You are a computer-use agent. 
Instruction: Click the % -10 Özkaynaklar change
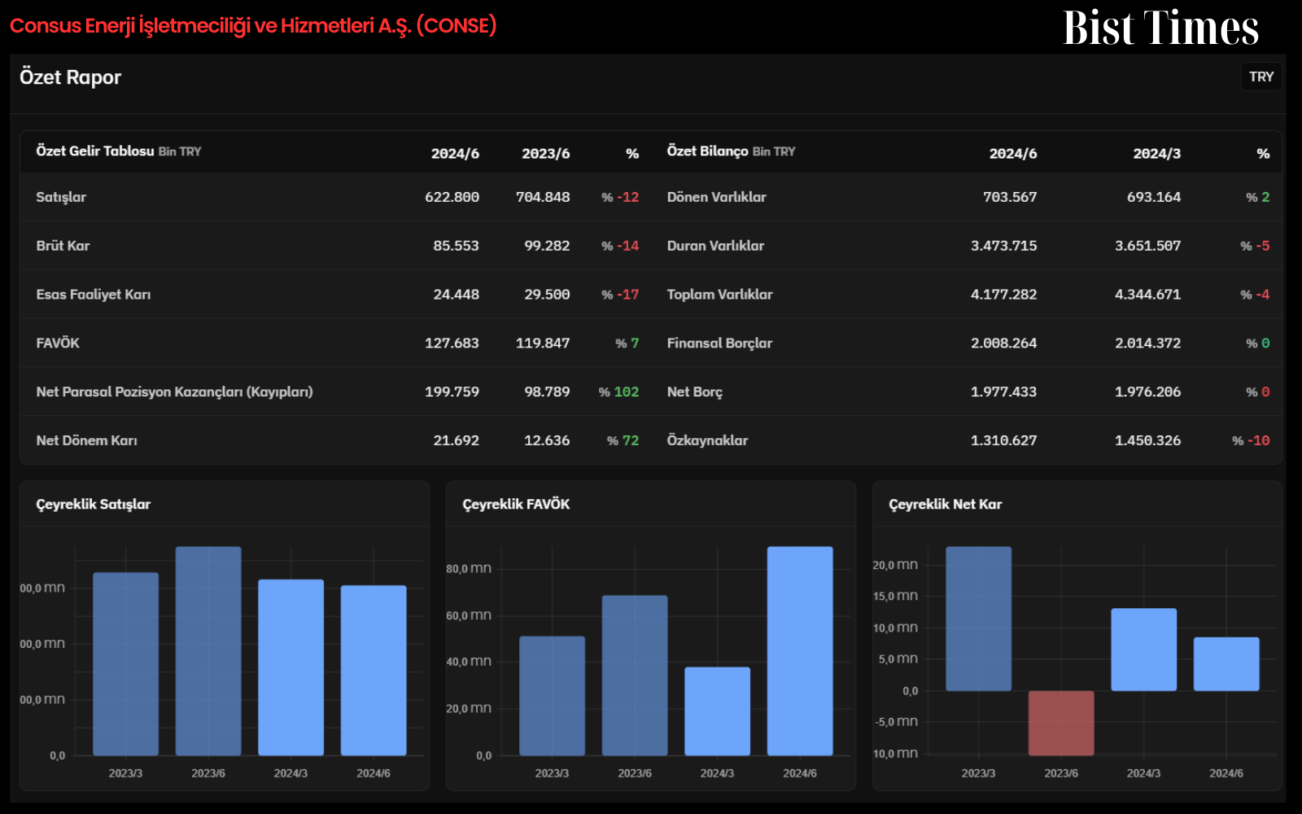click(x=1251, y=441)
